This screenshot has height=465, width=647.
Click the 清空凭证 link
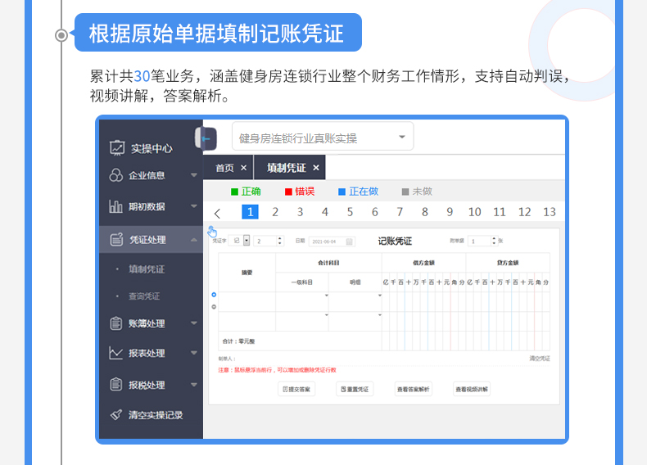click(x=540, y=358)
